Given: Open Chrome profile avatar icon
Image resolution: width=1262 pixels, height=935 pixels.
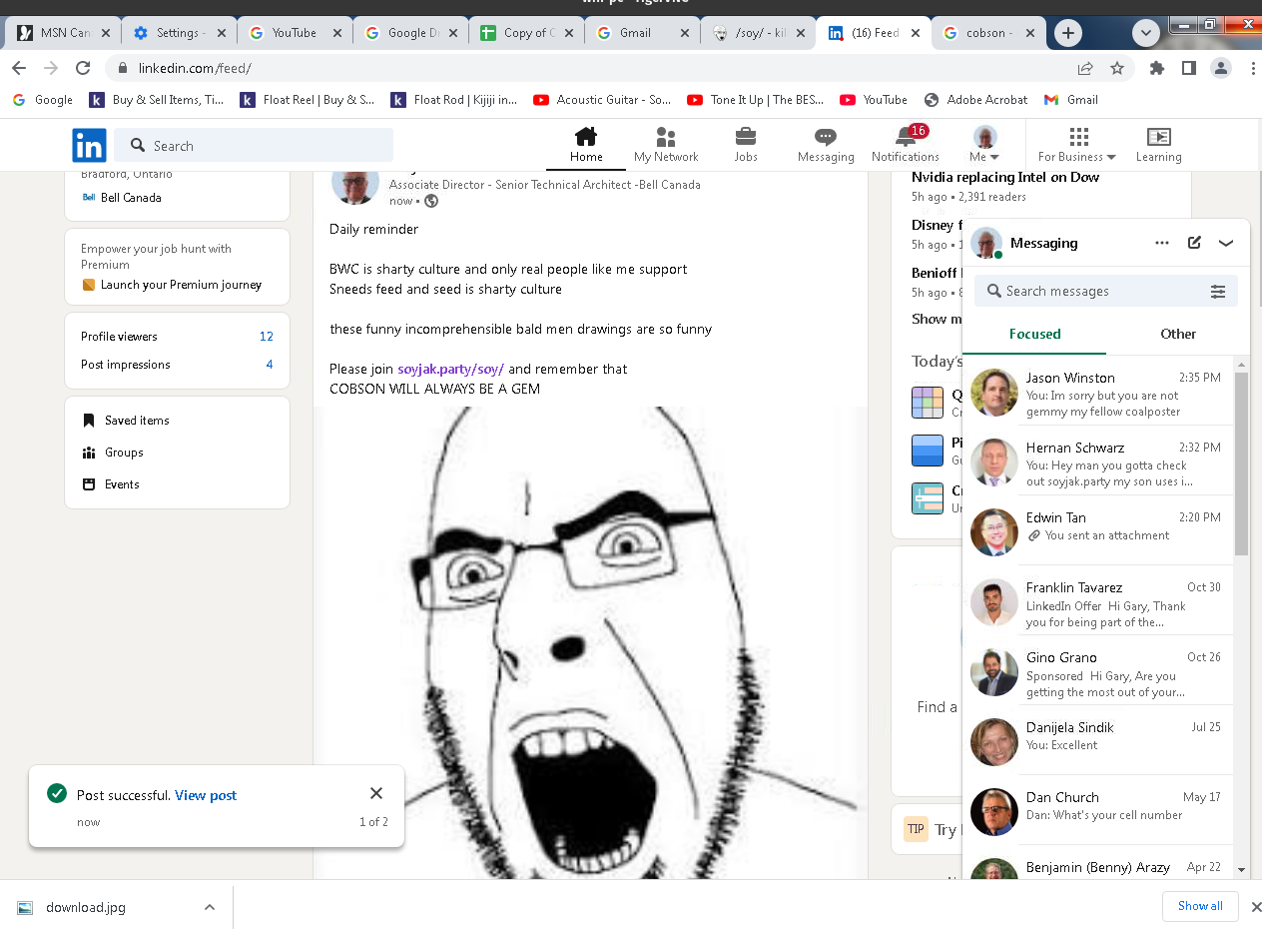Looking at the screenshot, I should (x=1221, y=68).
